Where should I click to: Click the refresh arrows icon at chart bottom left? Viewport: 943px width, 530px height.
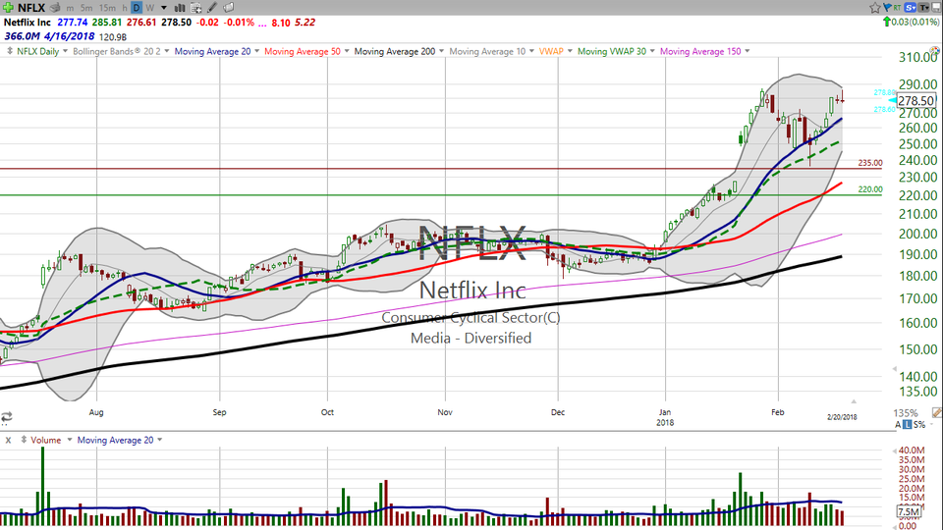coord(7,416)
